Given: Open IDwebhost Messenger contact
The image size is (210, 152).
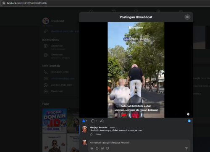Looking at the screenshot, I should [57, 91].
